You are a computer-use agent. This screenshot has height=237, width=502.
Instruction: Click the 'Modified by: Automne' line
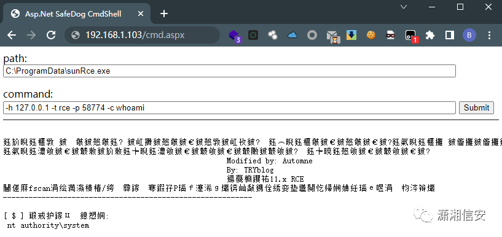point(270,161)
